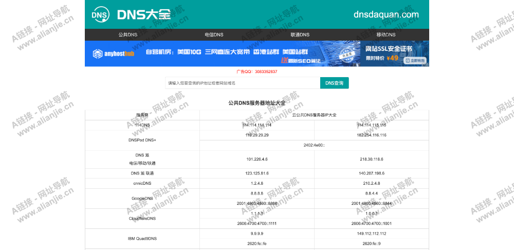
Task: Select the 114.114.114.114 cell
Action: [x=257, y=126]
